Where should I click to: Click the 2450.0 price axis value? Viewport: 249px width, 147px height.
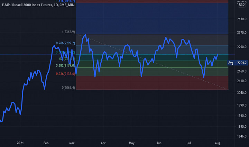(242, 19)
